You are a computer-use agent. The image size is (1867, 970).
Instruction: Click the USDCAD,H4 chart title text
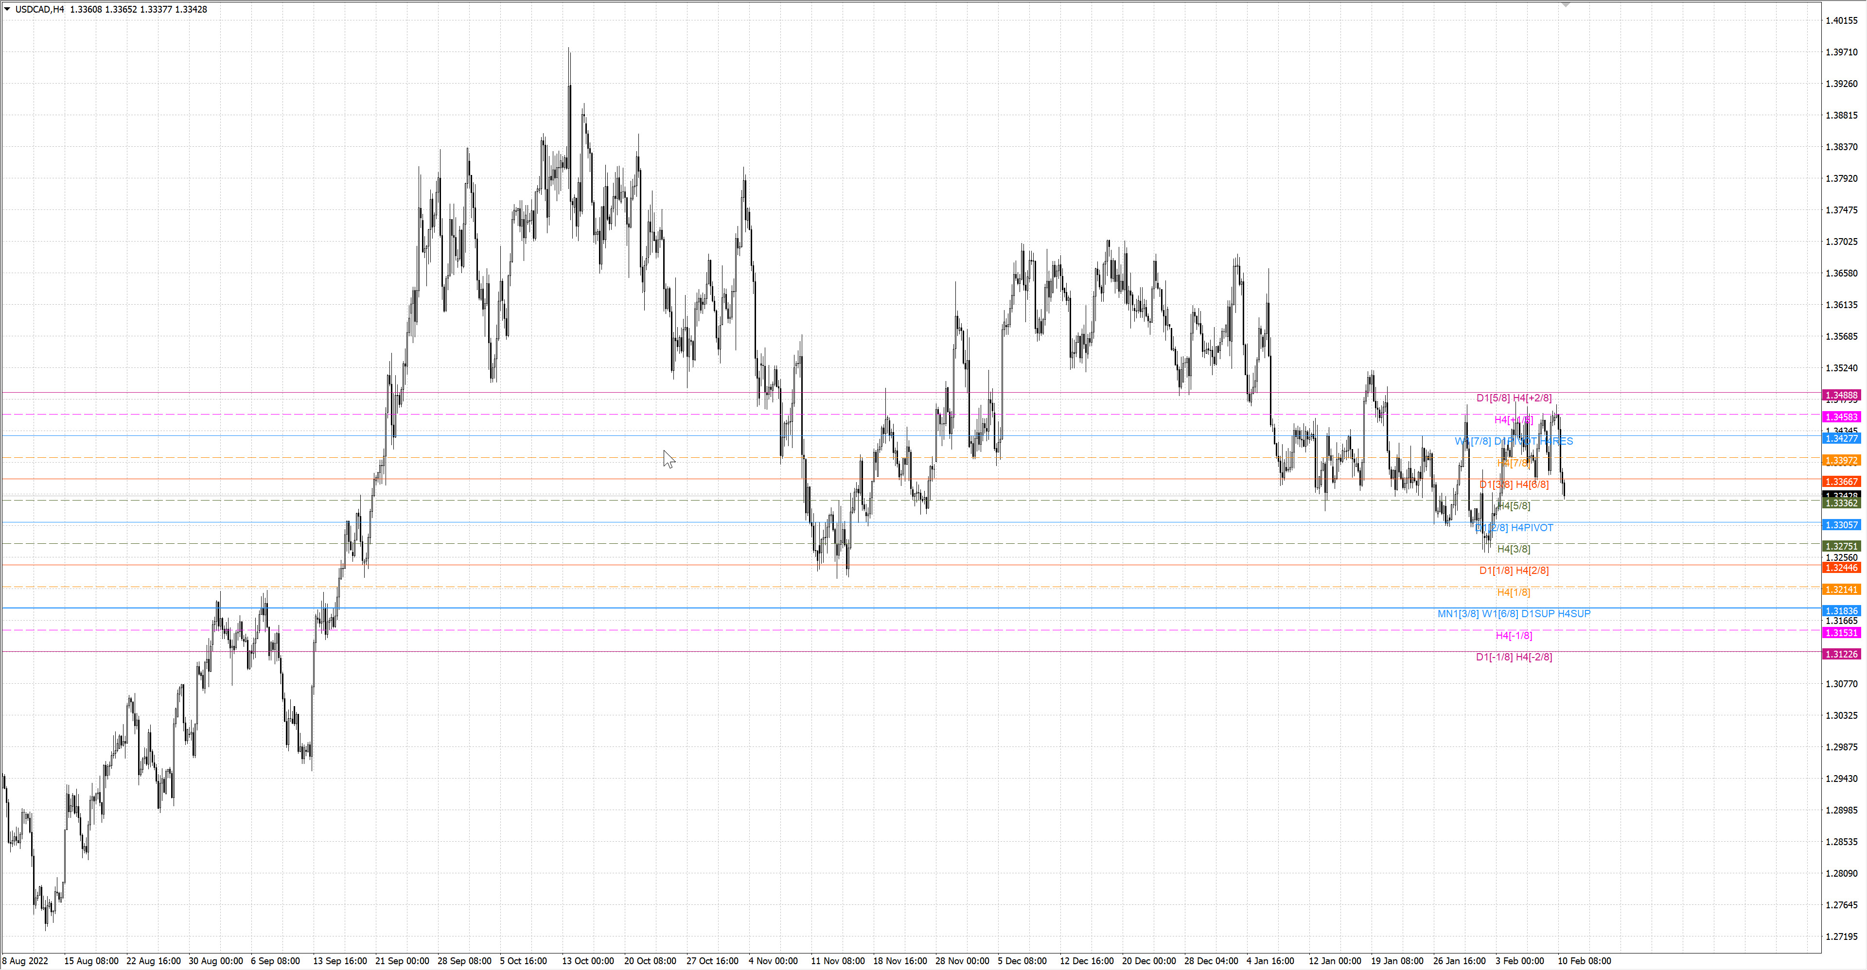point(40,9)
